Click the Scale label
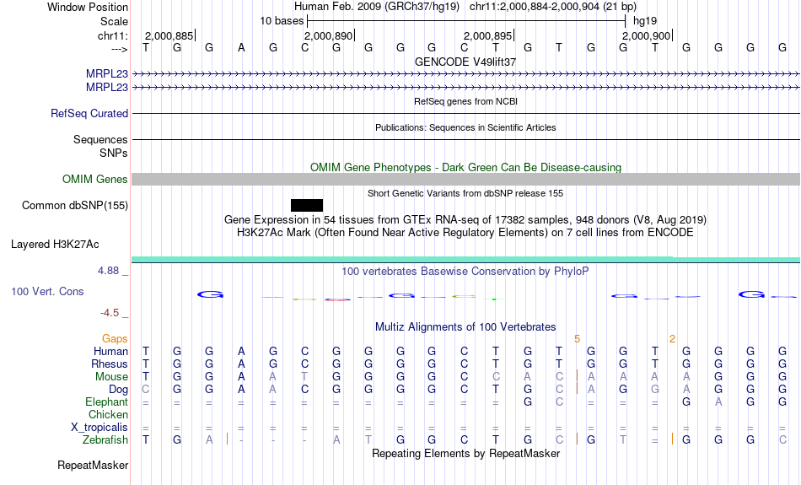 pyautogui.click(x=114, y=21)
